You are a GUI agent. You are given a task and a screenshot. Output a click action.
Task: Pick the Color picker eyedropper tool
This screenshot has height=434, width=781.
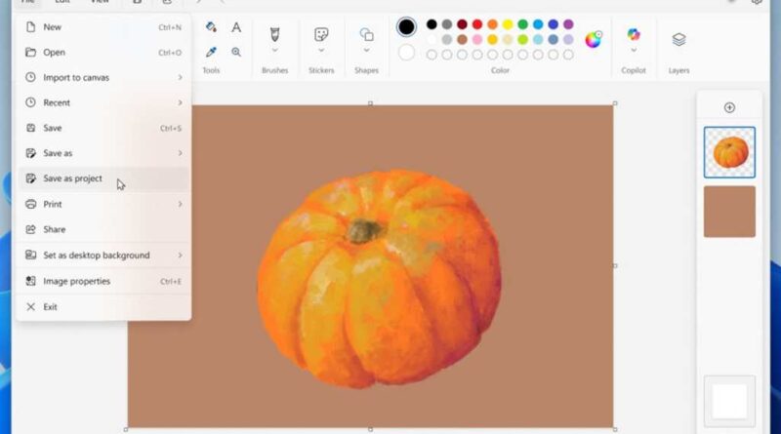click(211, 52)
